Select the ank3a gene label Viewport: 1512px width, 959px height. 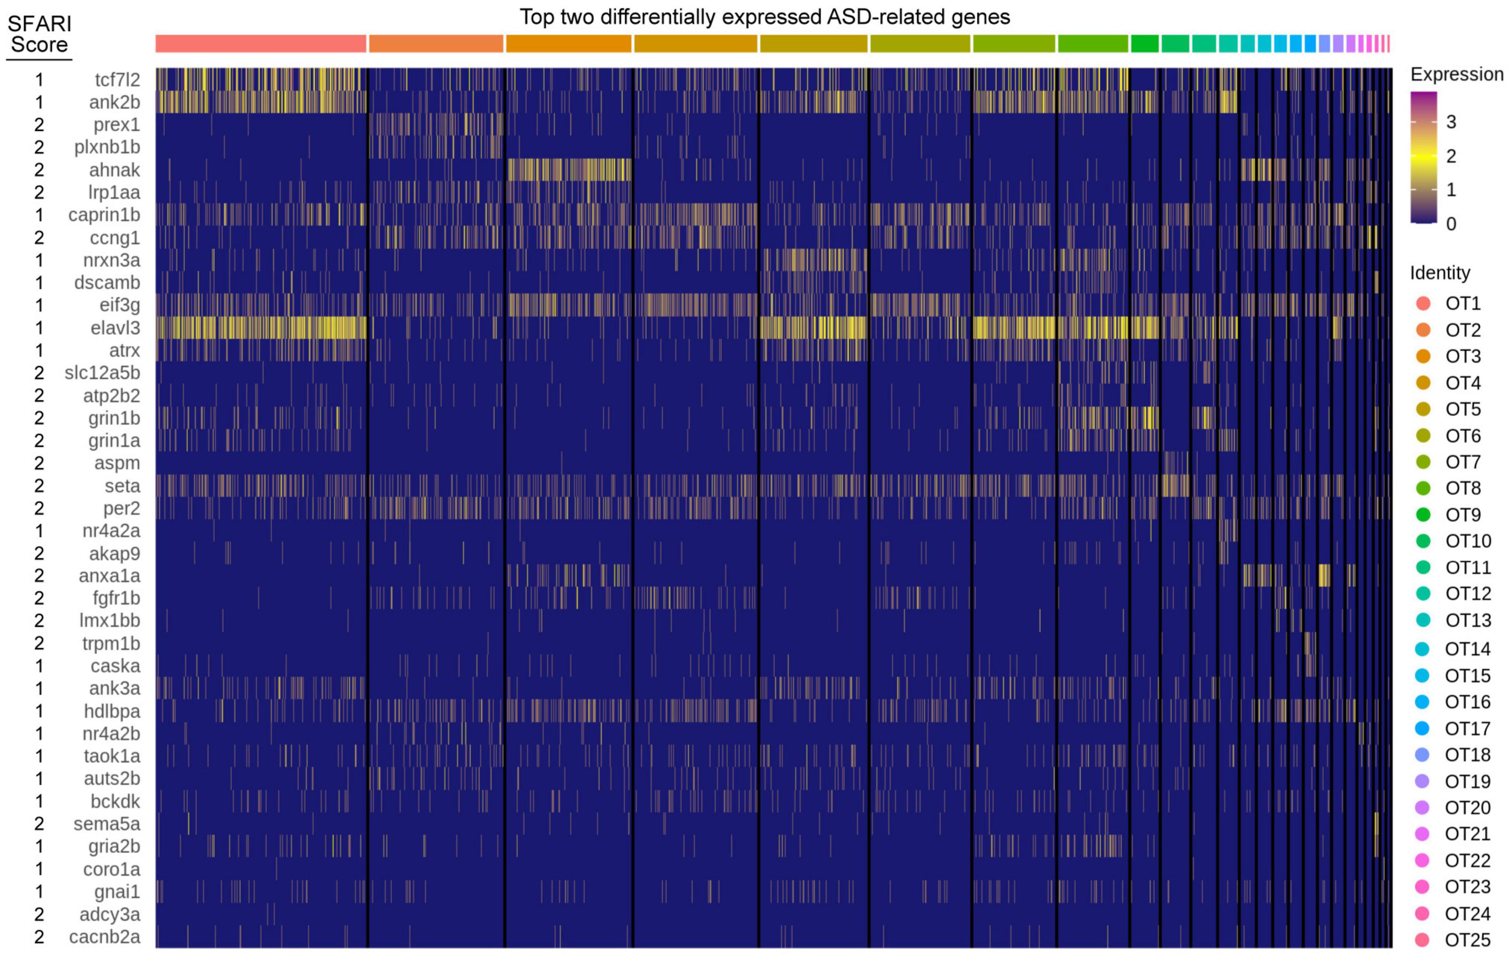pos(114,688)
